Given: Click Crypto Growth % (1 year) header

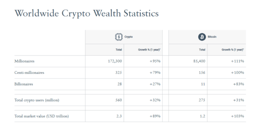Looking at the screenshot, I should click(x=149, y=50).
